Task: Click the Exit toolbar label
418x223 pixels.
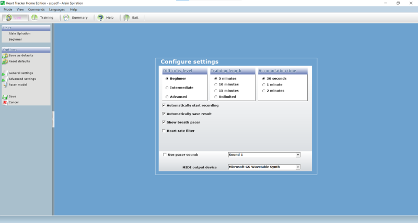Action: (x=135, y=18)
